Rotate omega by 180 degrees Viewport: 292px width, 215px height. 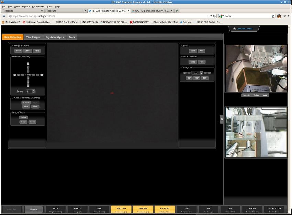point(205,78)
